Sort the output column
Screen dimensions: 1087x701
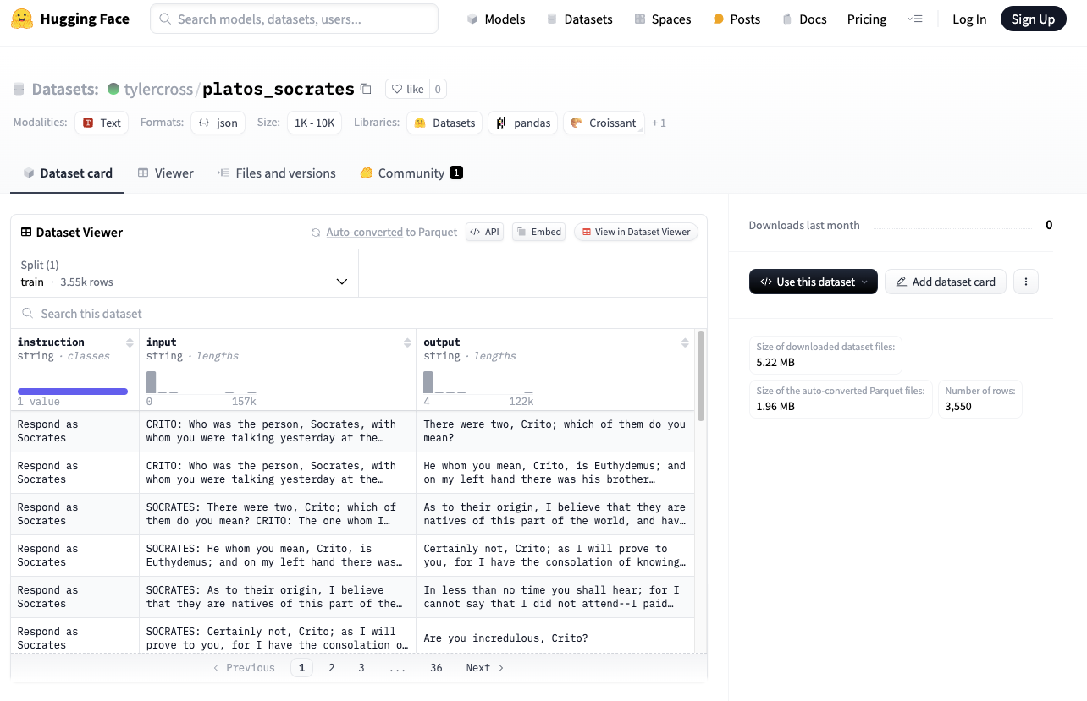coord(685,342)
